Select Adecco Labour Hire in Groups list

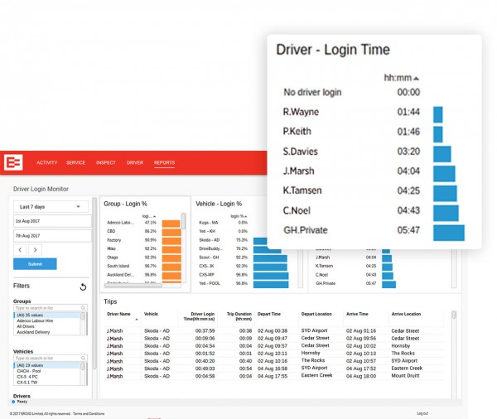33,320
